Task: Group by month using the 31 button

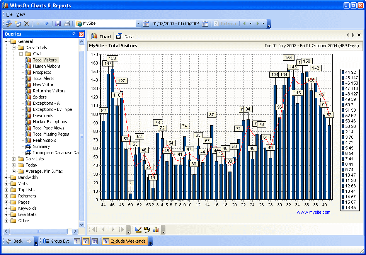Action: (95, 241)
